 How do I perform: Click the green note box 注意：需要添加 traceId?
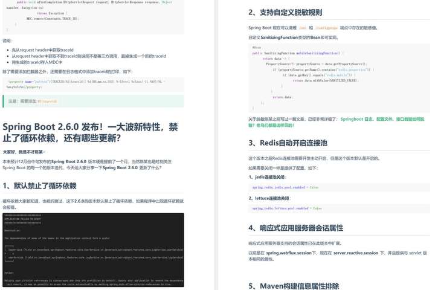pos(93,101)
